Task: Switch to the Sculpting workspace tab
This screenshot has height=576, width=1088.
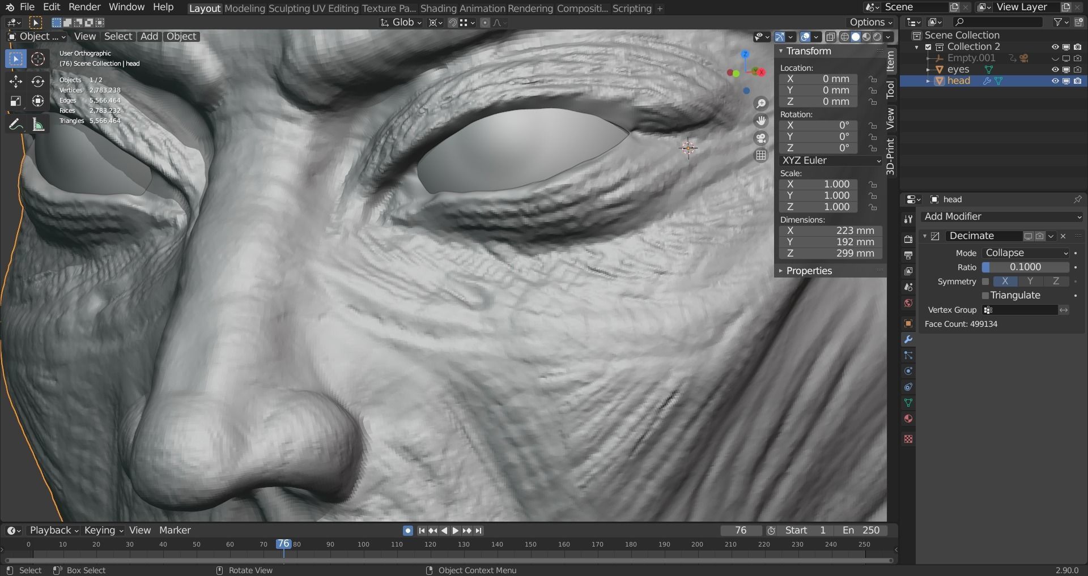Action: click(x=288, y=8)
